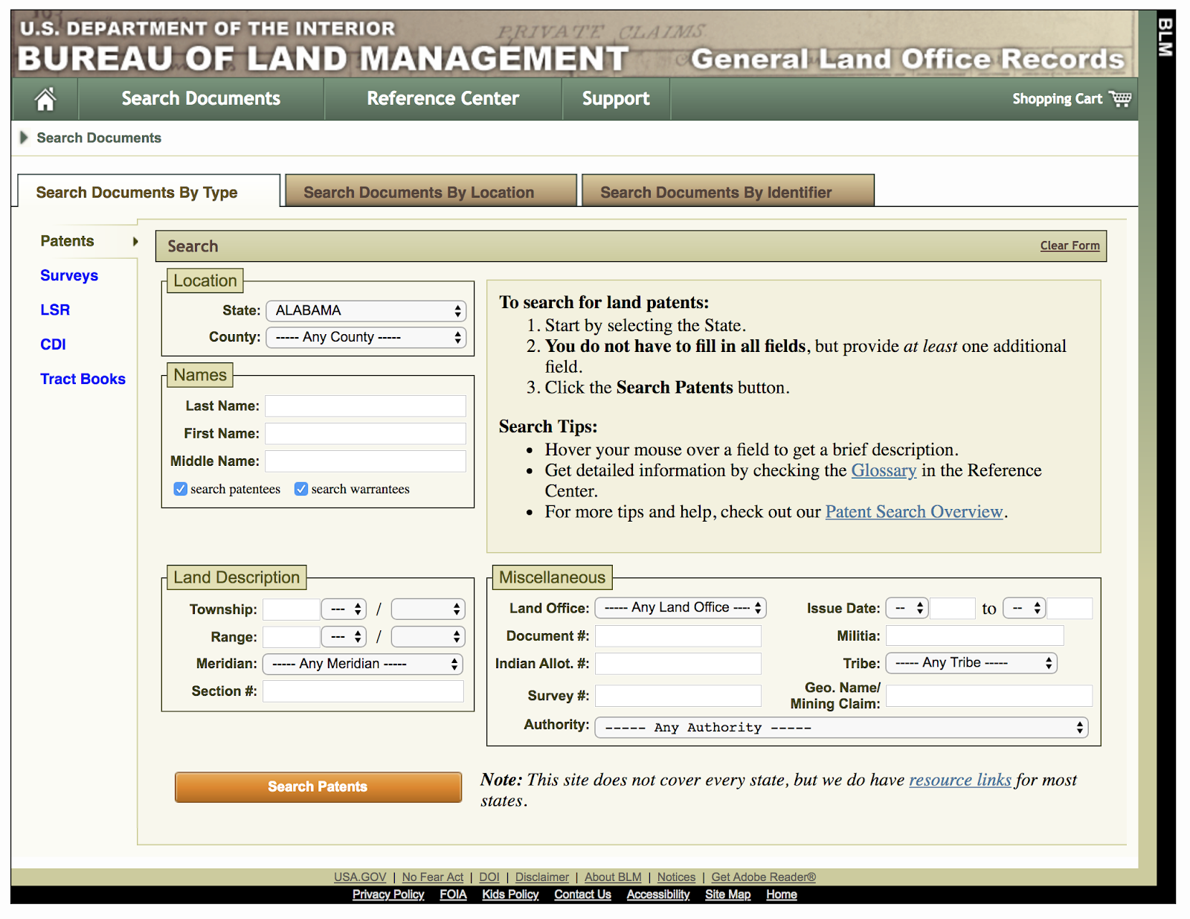Screen dimensions: 1190x919
Task: Toggle the search patentees checkbox
Action: pyautogui.click(x=180, y=489)
